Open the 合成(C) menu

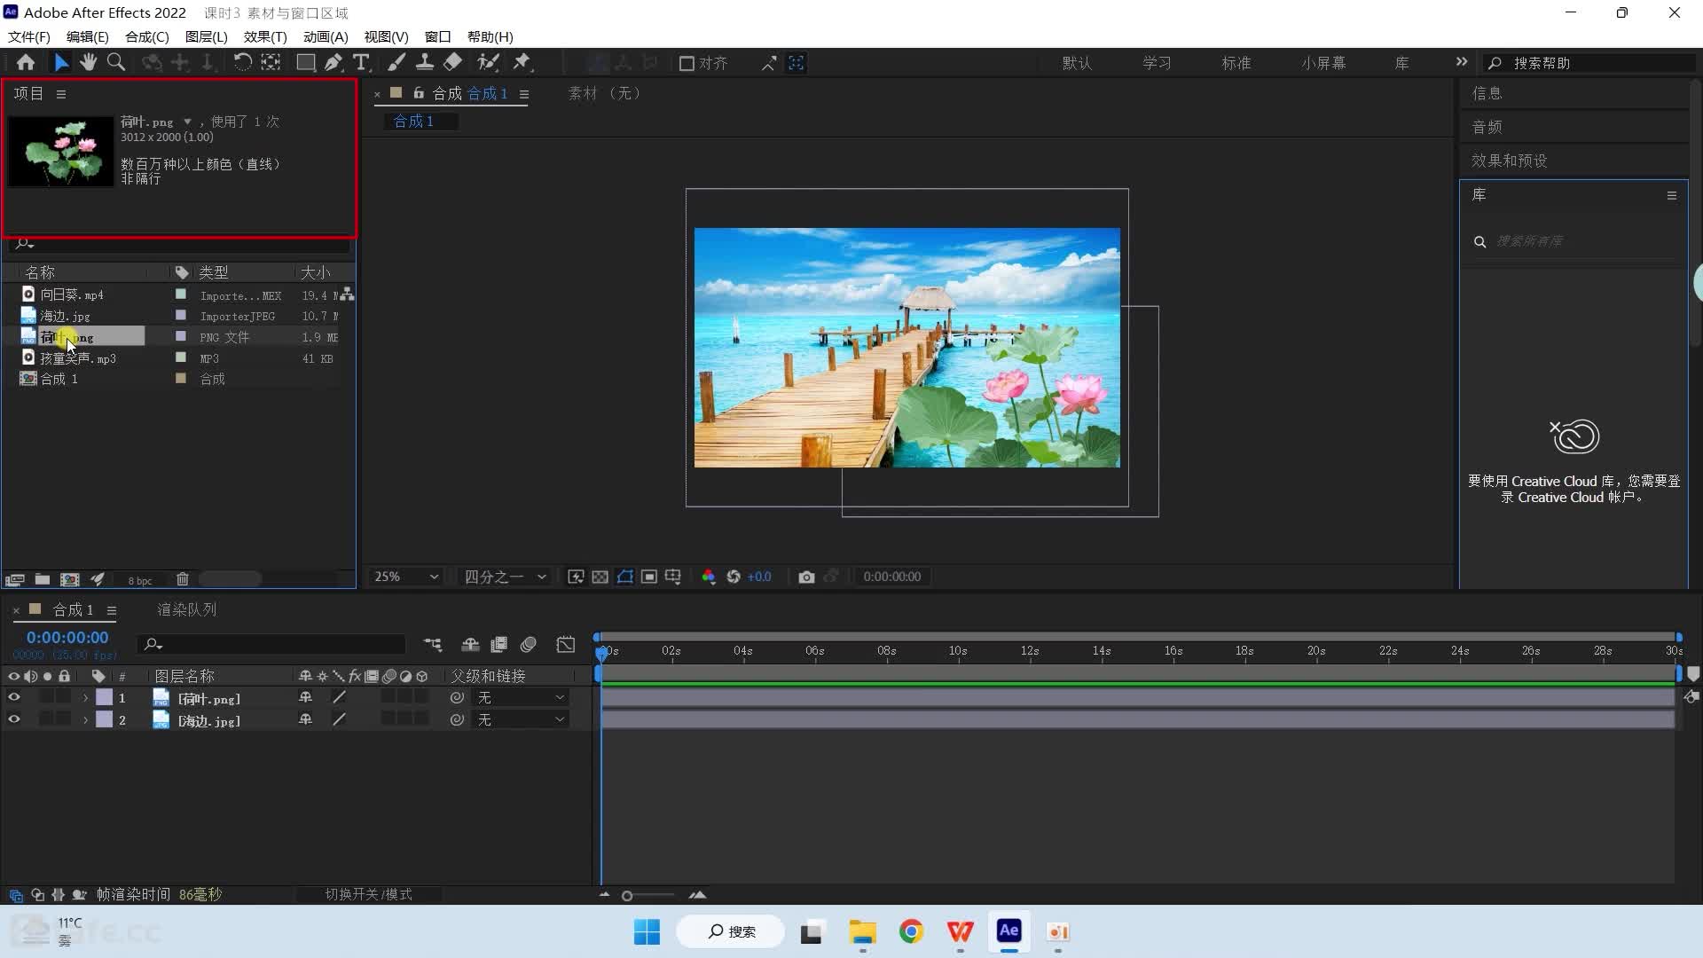(146, 36)
